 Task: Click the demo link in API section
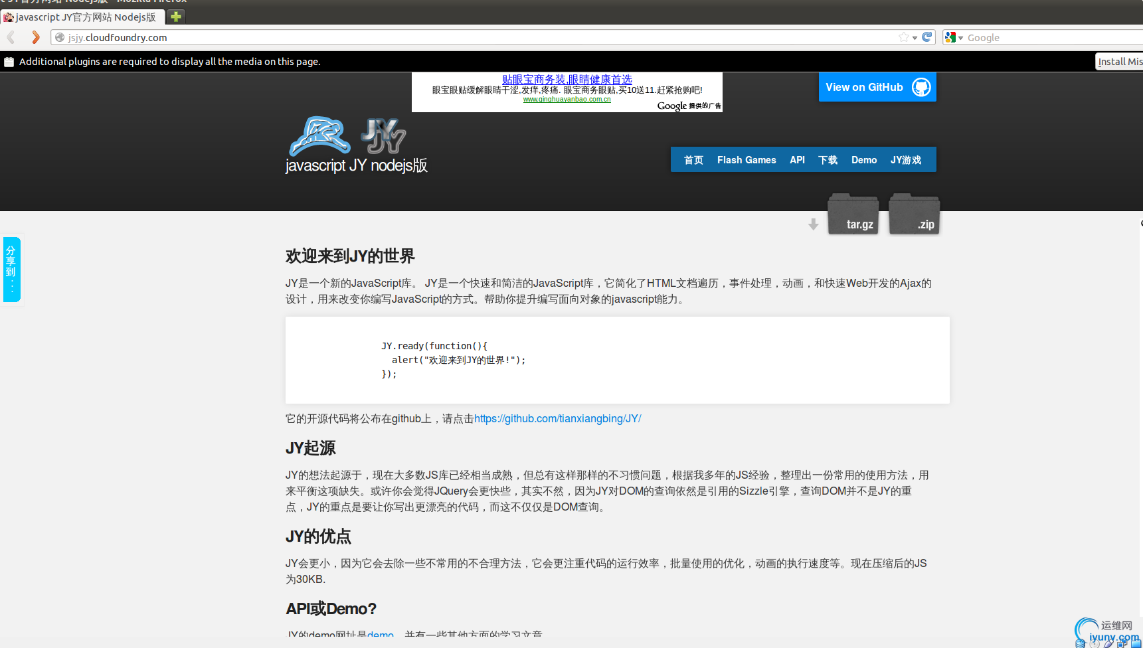381,634
